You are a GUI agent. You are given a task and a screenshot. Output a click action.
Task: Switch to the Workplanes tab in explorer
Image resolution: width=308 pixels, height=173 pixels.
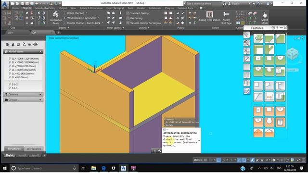[34, 148]
